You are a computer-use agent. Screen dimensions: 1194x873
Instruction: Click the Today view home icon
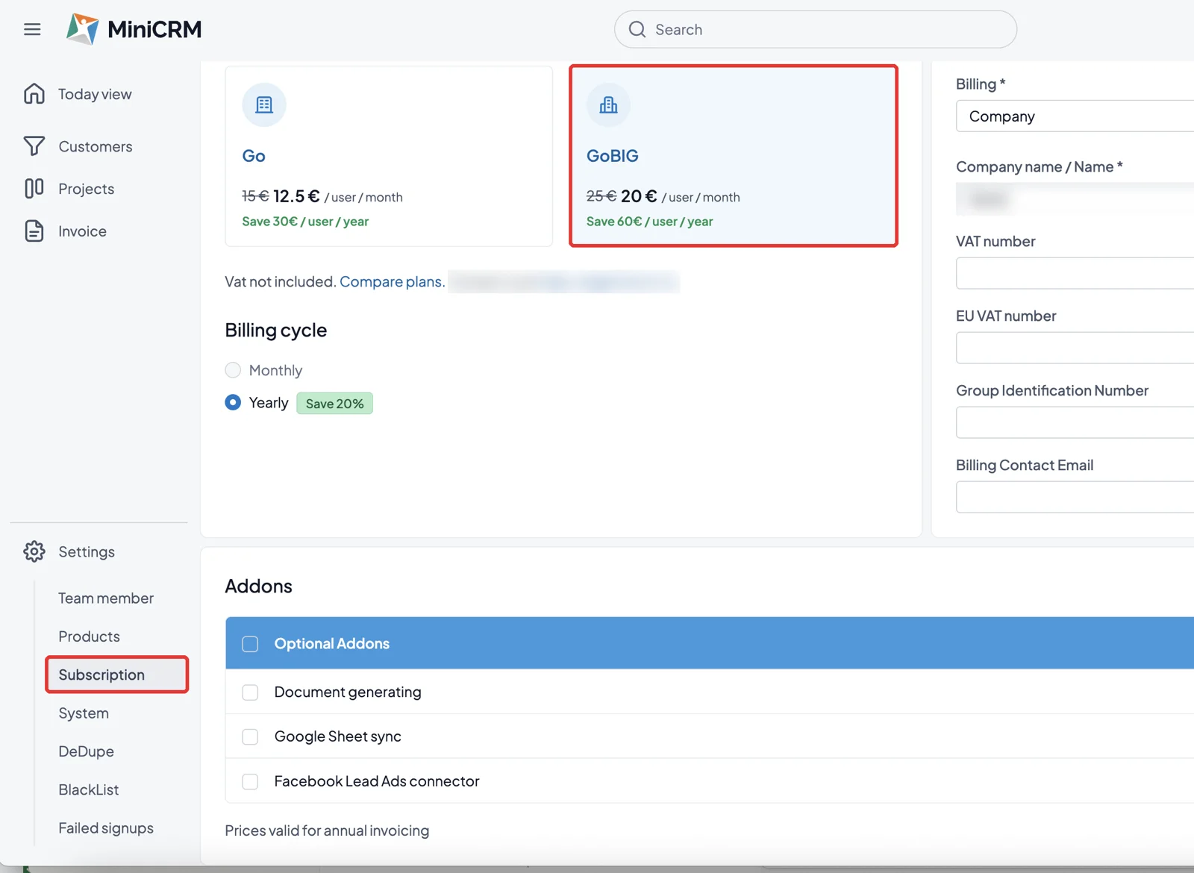pos(34,94)
